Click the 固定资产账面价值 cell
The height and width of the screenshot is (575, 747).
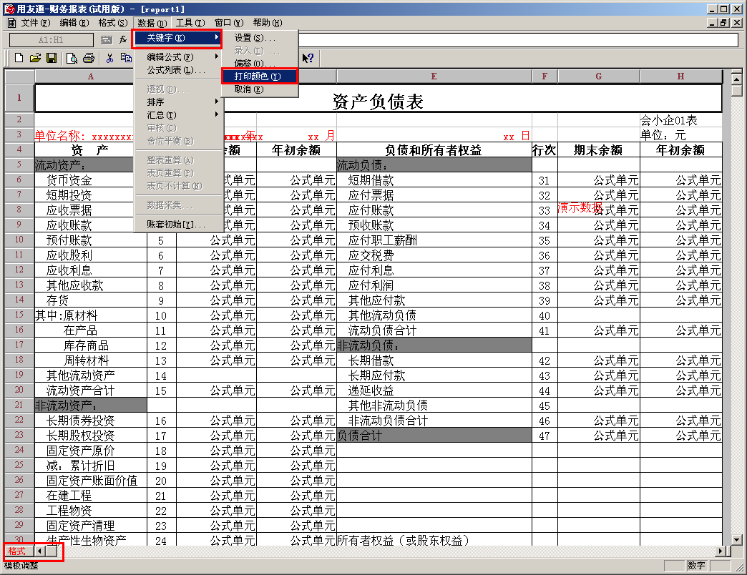(91, 481)
